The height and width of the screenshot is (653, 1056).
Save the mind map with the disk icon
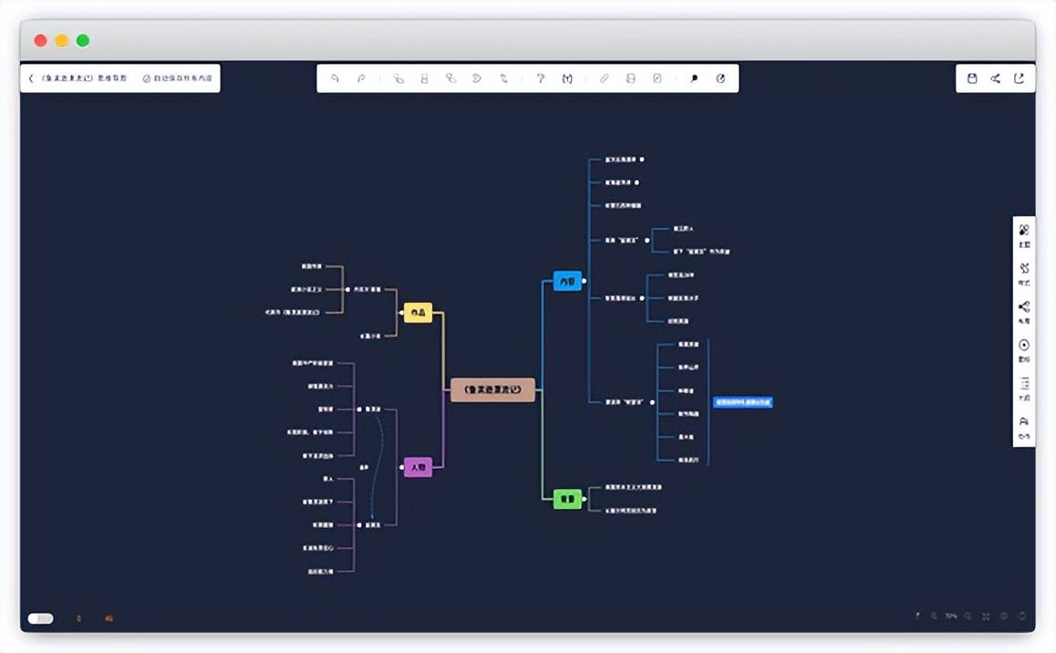[x=972, y=78]
